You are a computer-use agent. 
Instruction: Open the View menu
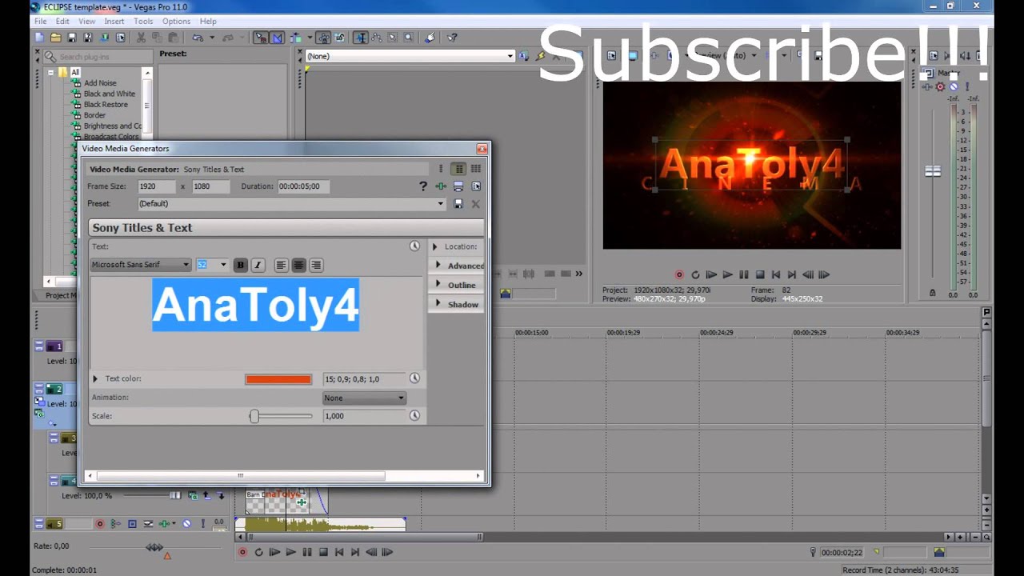[86, 21]
